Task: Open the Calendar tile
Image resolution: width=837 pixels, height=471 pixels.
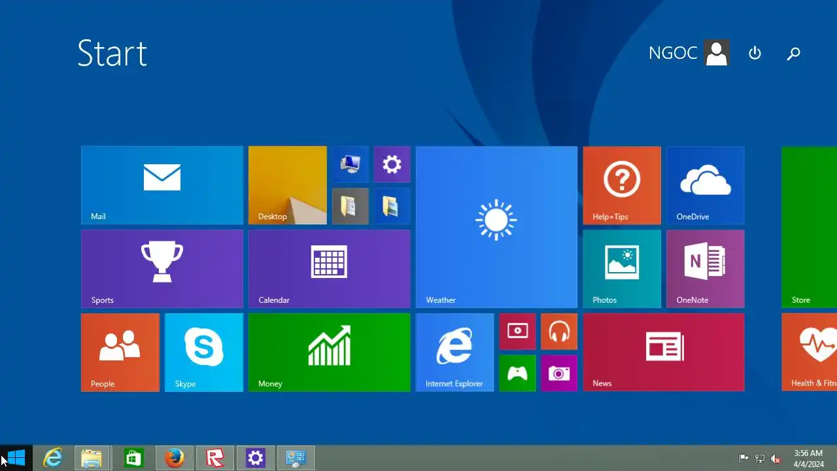Action: pyautogui.click(x=329, y=269)
